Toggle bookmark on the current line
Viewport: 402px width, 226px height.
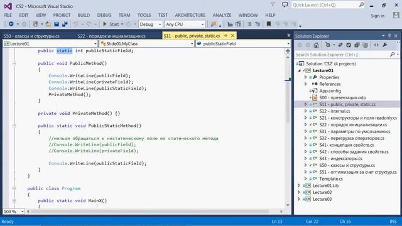click(x=269, y=24)
